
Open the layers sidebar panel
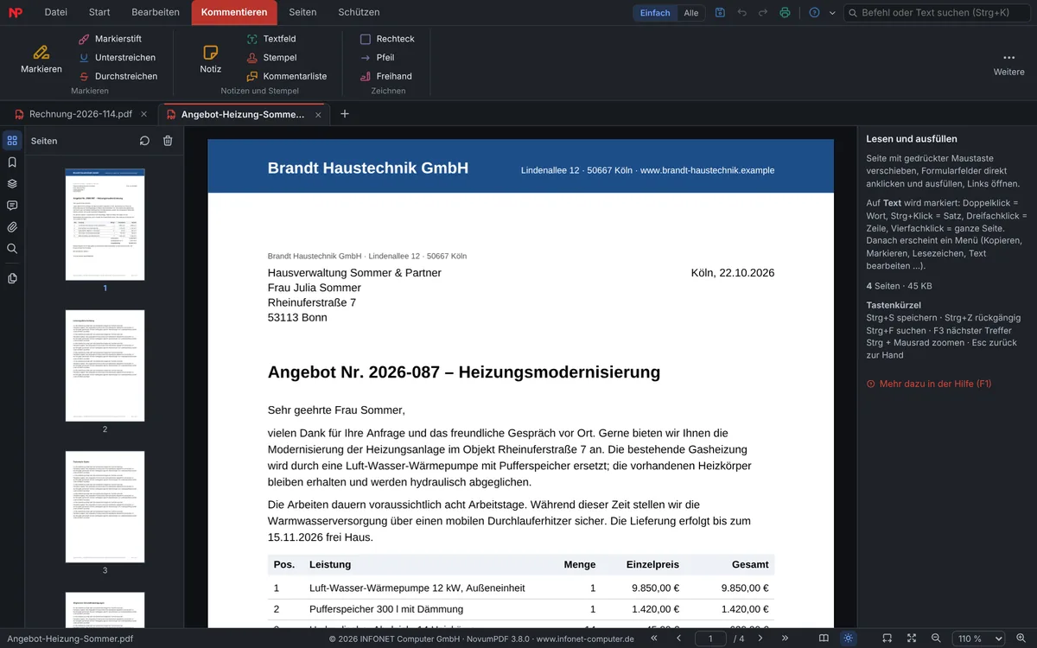coord(12,184)
